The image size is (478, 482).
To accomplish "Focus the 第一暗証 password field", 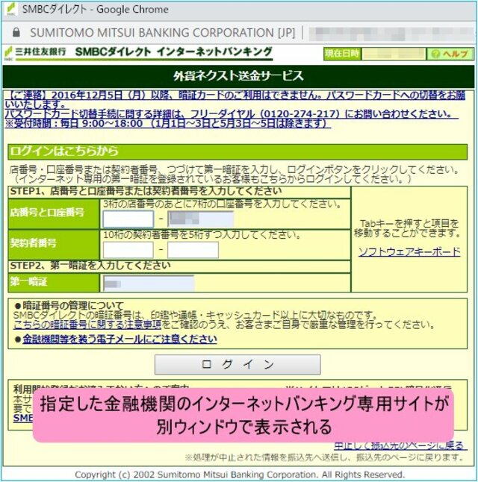I will [149, 283].
